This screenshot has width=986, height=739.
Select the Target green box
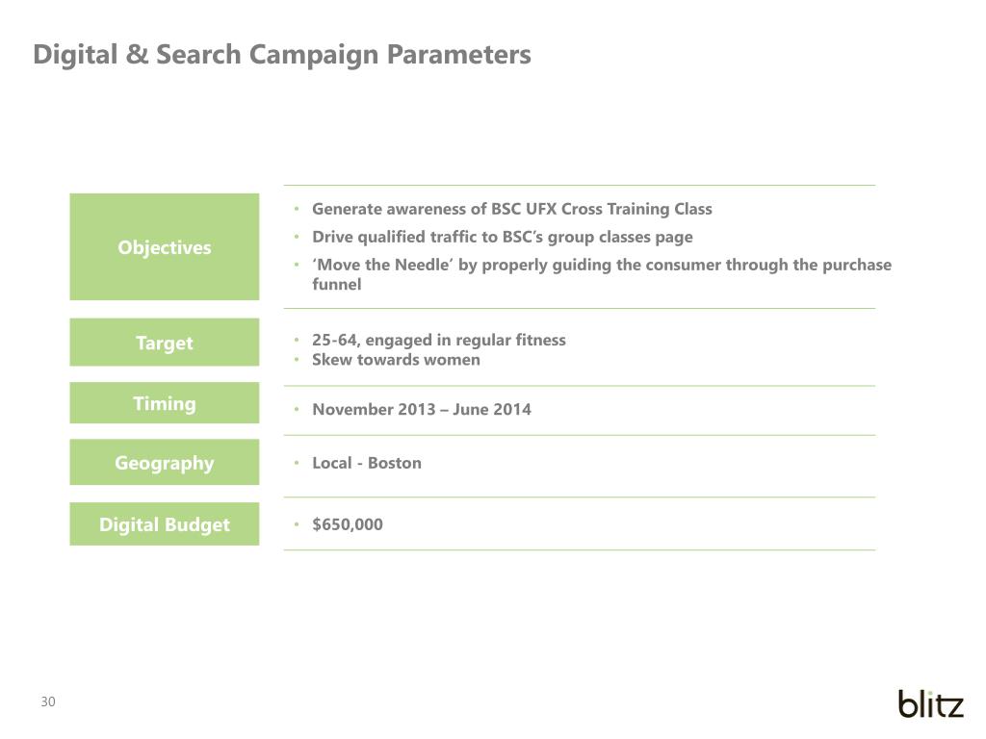point(164,343)
